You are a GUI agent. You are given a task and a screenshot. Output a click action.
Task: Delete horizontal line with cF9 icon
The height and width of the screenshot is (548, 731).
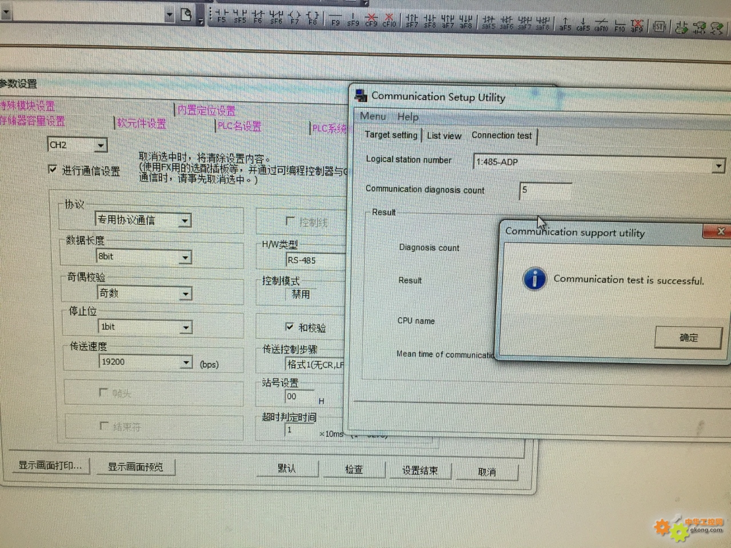371,19
